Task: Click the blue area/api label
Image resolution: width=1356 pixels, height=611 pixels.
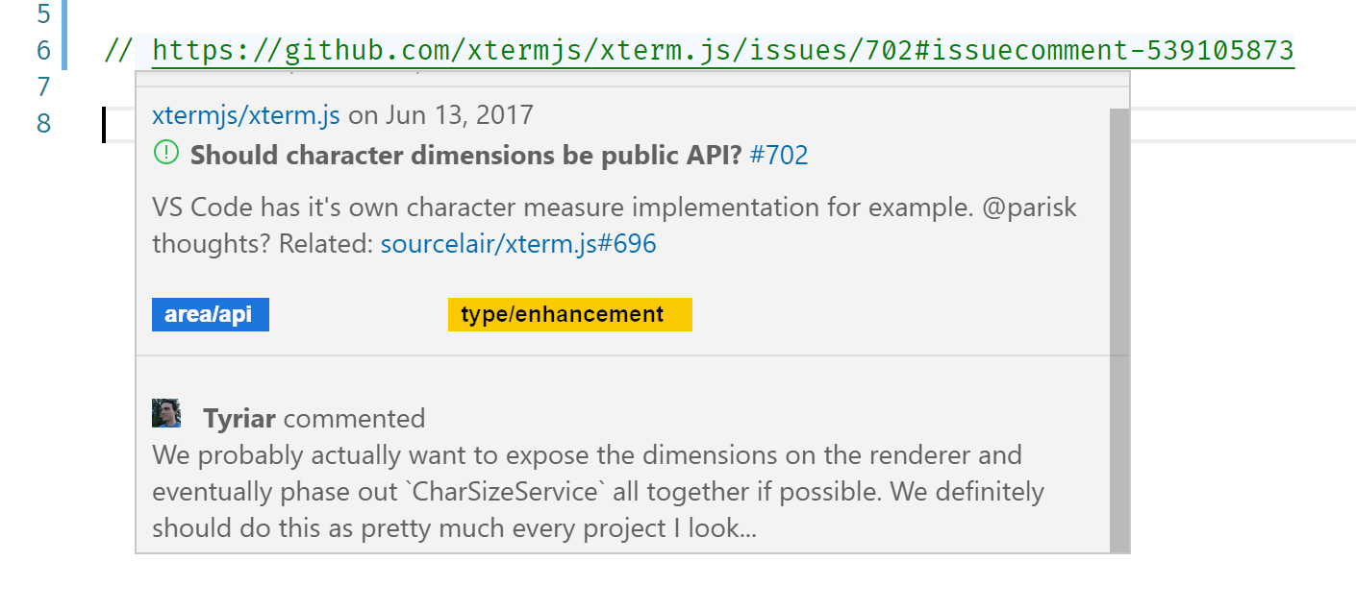Action: tap(210, 314)
